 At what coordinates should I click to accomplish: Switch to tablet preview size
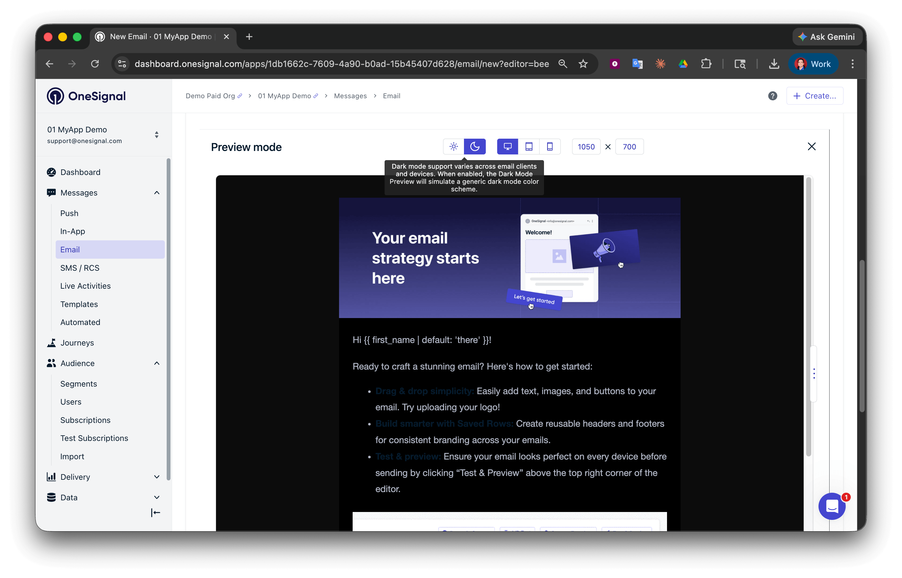[529, 146]
